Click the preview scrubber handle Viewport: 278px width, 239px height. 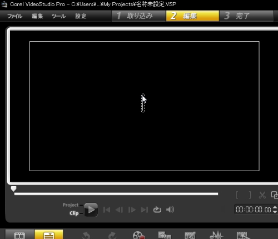click(13, 189)
